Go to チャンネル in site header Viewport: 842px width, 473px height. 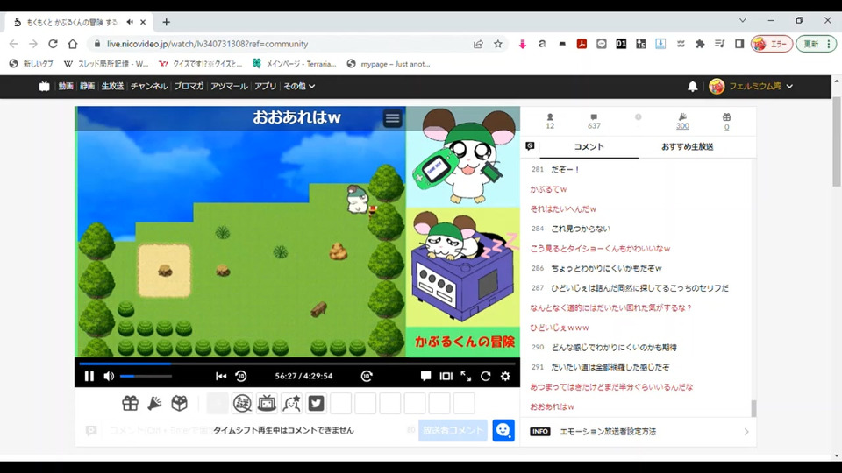point(149,87)
